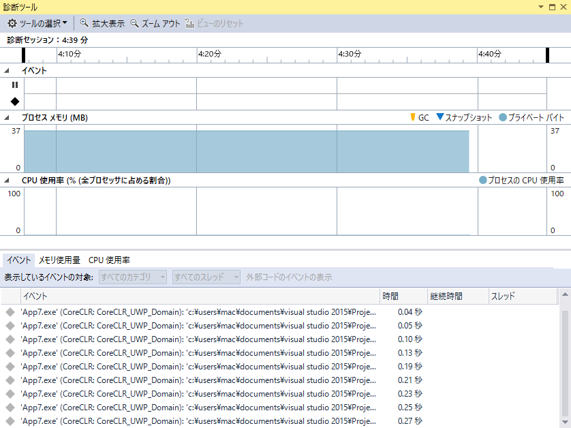Click the diamond icon of the 0.04 秒 event

pos(10,312)
